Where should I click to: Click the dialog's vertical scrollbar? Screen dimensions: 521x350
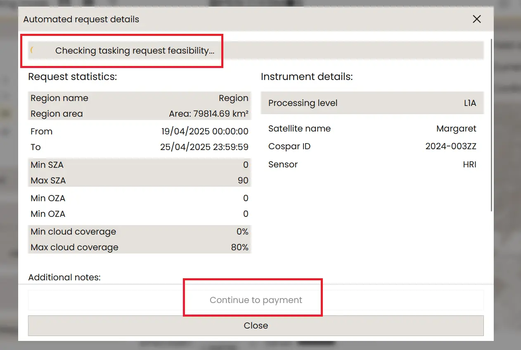(x=491, y=124)
